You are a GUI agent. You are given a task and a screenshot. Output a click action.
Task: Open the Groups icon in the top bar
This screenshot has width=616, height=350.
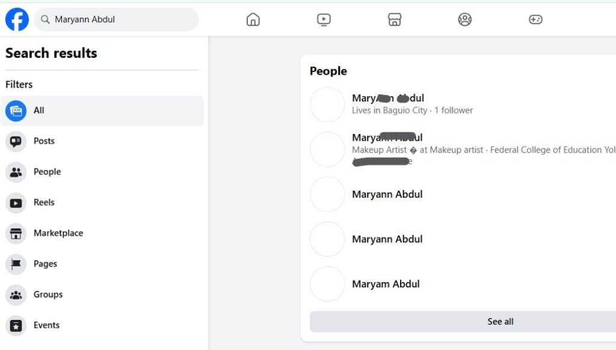tap(464, 20)
